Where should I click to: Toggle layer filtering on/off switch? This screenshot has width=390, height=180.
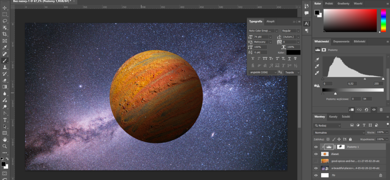coord(387,125)
